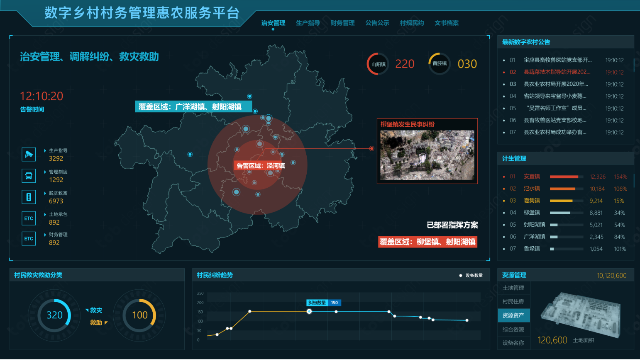Open announcement 07 县农业农村局成功举办
The image size is (640, 361).
pos(564,132)
